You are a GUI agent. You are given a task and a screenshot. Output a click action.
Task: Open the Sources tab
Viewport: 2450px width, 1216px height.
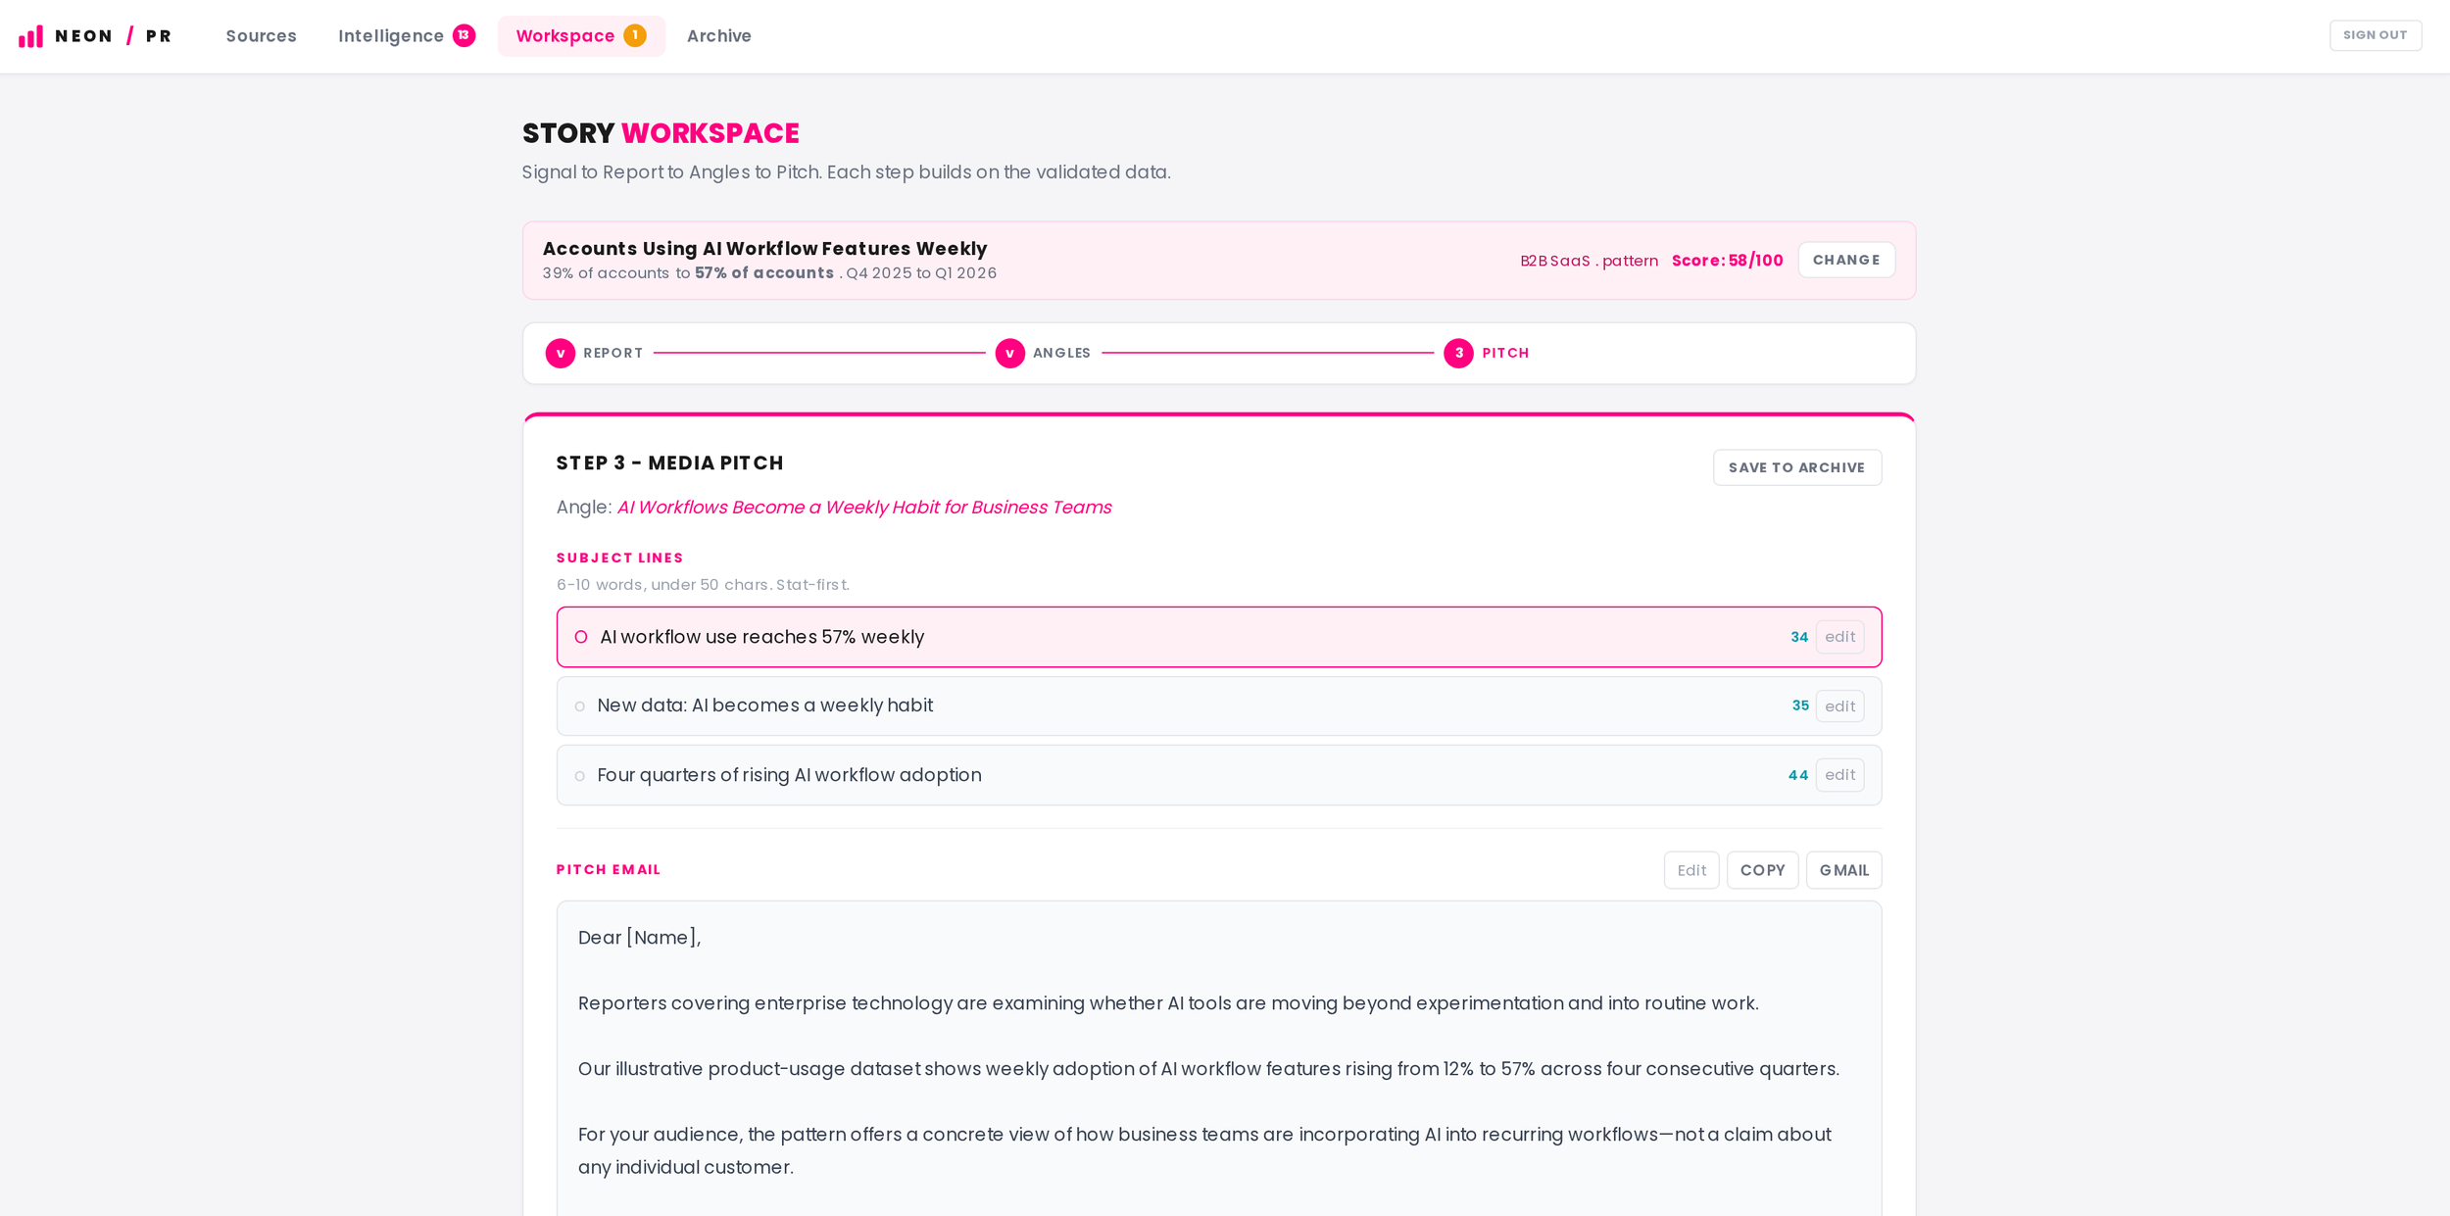click(x=261, y=36)
